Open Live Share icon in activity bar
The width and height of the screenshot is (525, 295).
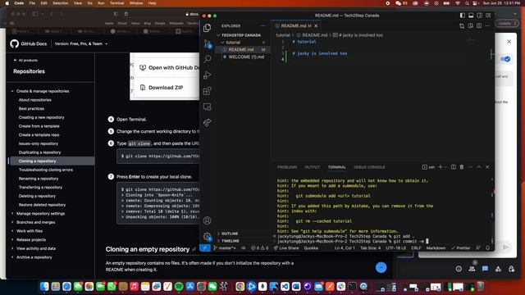tap(208, 123)
